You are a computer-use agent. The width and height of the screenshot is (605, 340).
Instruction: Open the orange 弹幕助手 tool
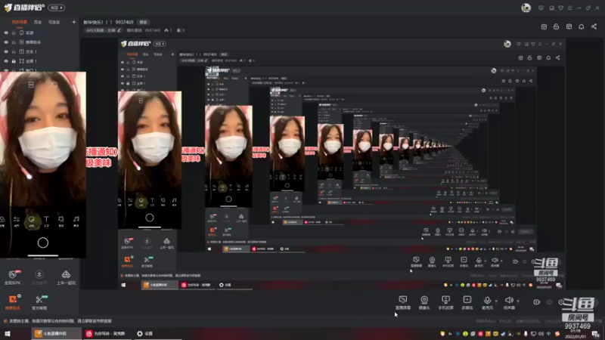(x=12, y=302)
